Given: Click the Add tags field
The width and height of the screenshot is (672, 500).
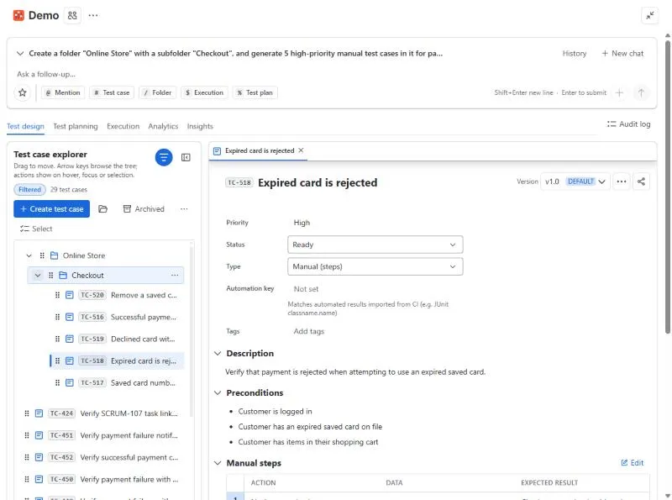Looking at the screenshot, I should tap(308, 331).
